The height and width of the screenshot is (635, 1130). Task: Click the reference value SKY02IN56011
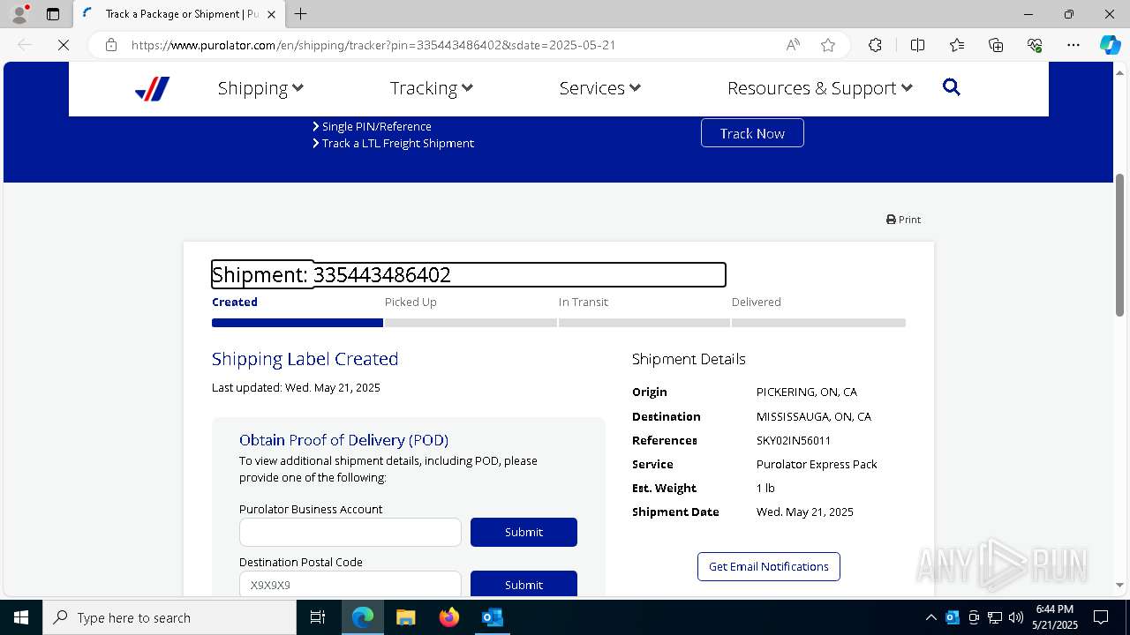[x=794, y=440]
